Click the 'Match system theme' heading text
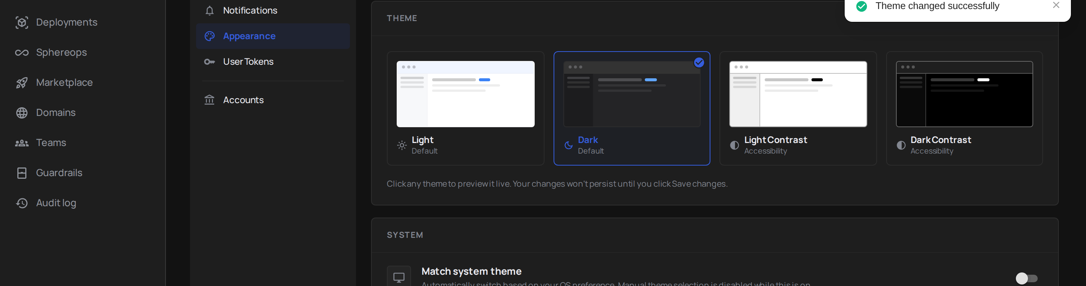Viewport: 1086px width, 286px height. coord(471,271)
